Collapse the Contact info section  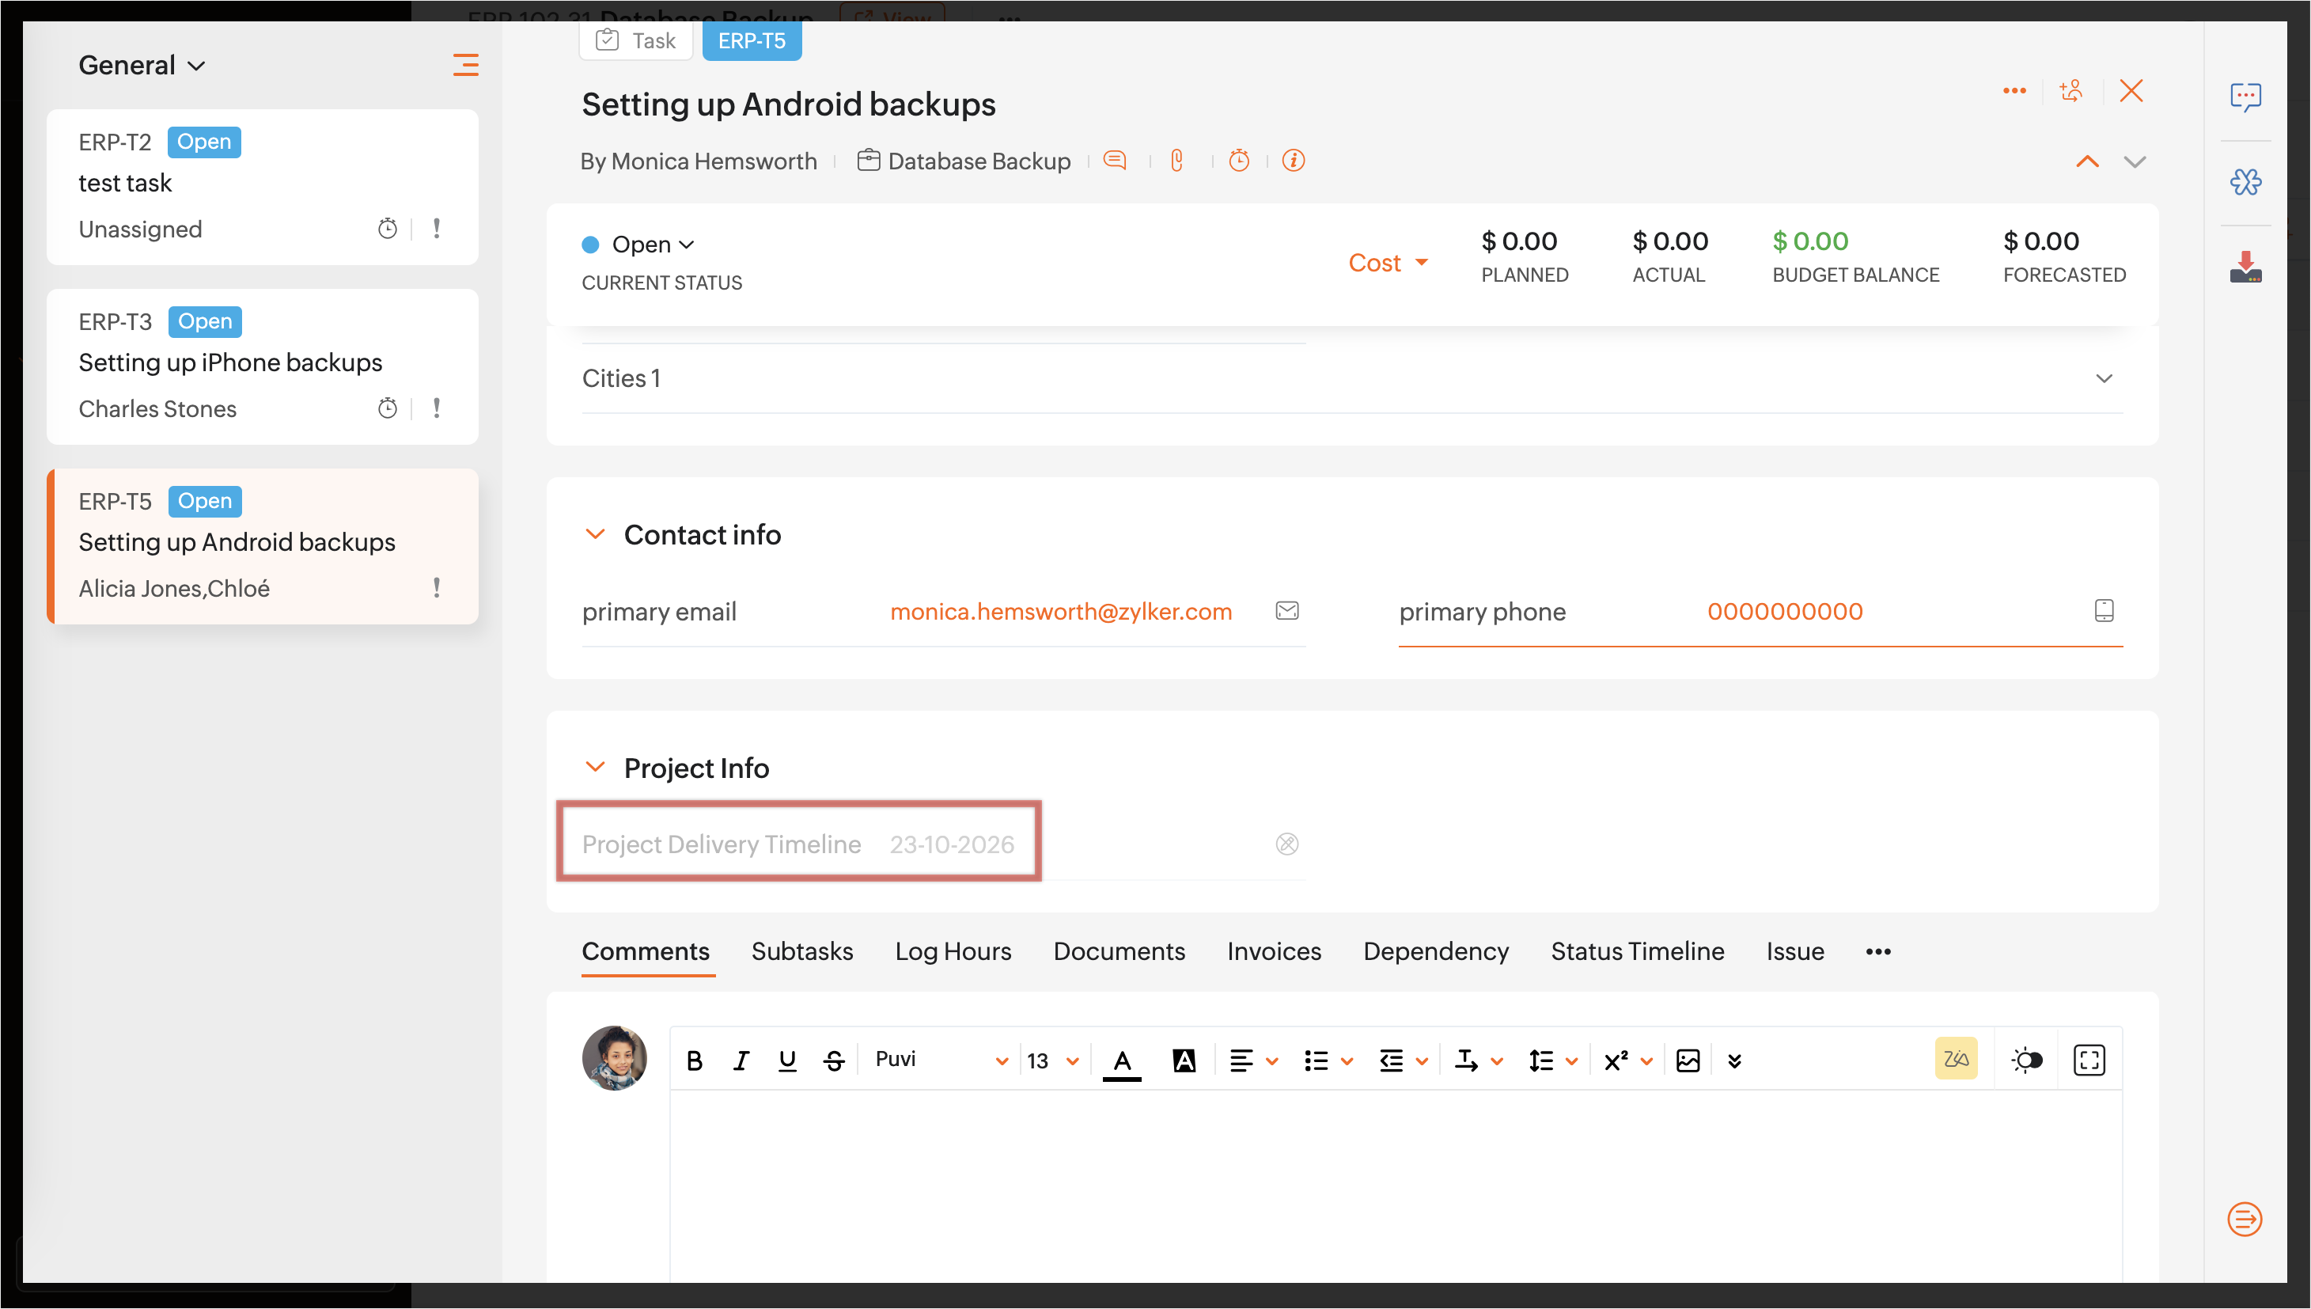595,535
